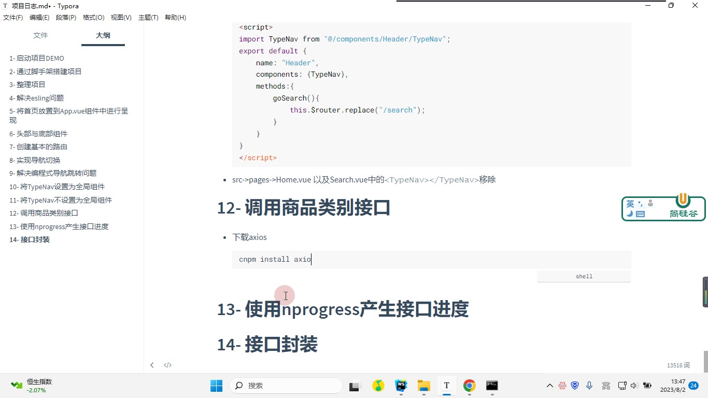This screenshot has width=708, height=398.
Task: Click the editor vertical scrollbar thumb
Action: (x=705, y=361)
